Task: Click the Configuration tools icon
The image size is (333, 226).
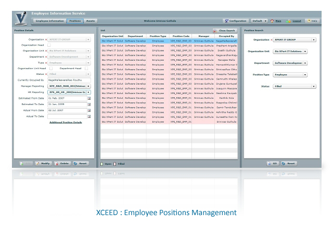Action: pos(227,21)
